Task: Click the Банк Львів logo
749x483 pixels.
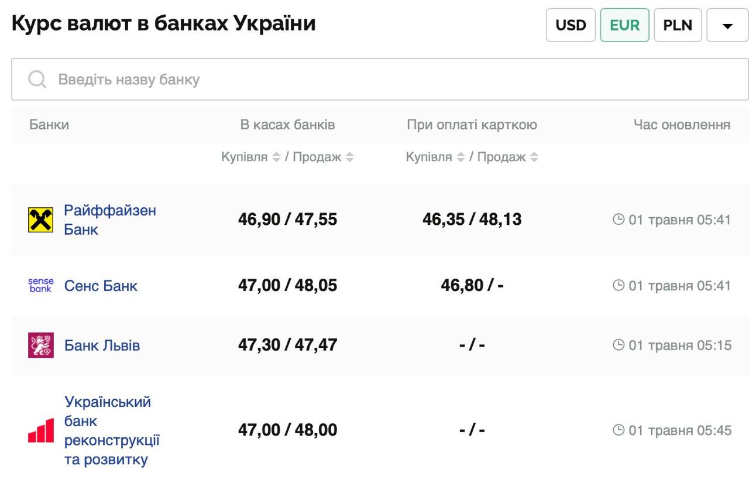Action: [40, 345]
